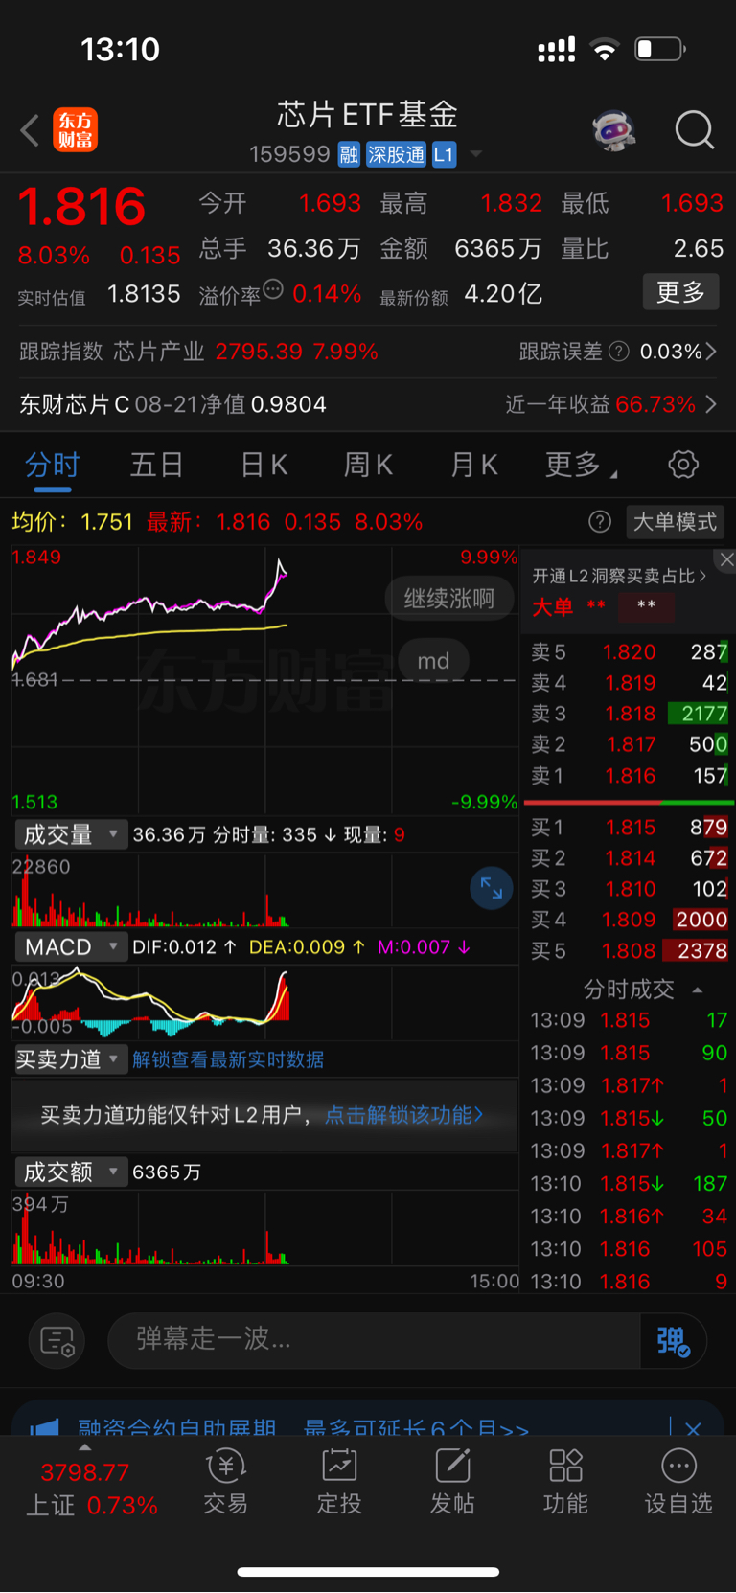Select the 分时 tab
This screenshot has height=1593, width=736.
tap(52, 466)
